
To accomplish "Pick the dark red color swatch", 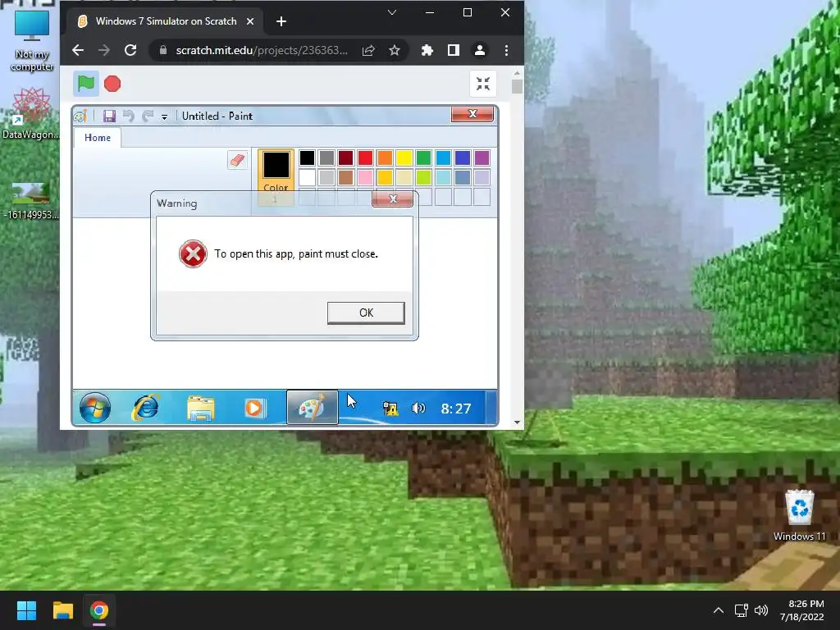I will (345, 157).
